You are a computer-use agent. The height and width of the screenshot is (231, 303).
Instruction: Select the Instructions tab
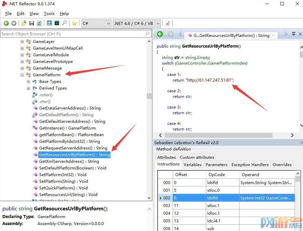coord(168,164)
